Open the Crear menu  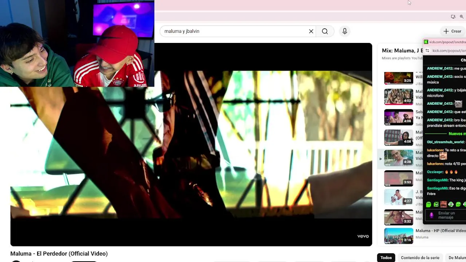[453, 31]
